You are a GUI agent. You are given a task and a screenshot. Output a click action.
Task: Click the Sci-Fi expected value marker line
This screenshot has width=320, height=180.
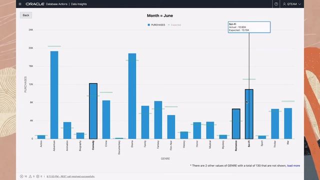[249, 79]
